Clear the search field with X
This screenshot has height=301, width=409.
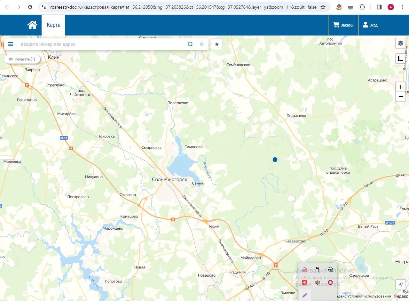click(201, 44)
